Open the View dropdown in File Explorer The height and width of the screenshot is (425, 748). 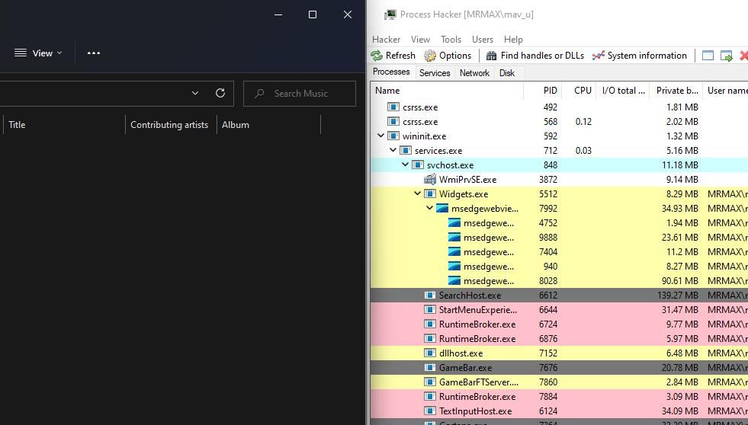click(x=38, y=53)
